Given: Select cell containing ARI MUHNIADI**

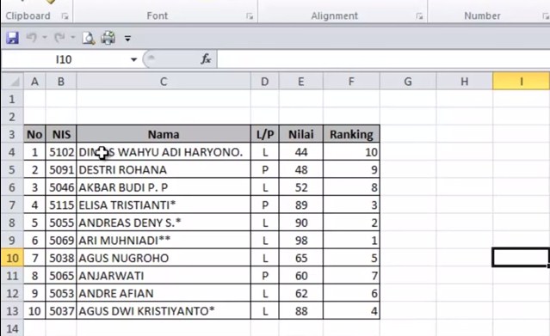Looking at the screenshot, I should 164,241.
